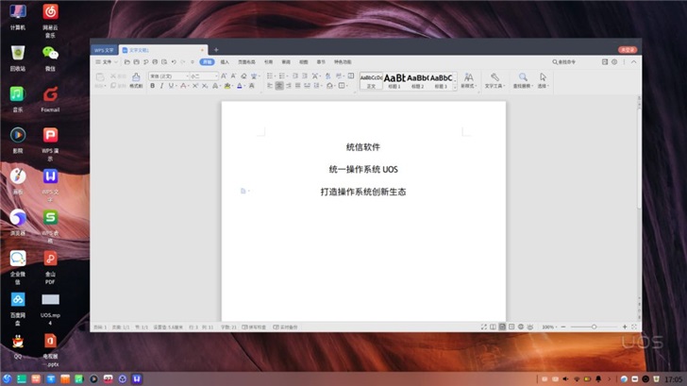Click the 文字工具 (Text Tools) icon

(x=494, y=78)
